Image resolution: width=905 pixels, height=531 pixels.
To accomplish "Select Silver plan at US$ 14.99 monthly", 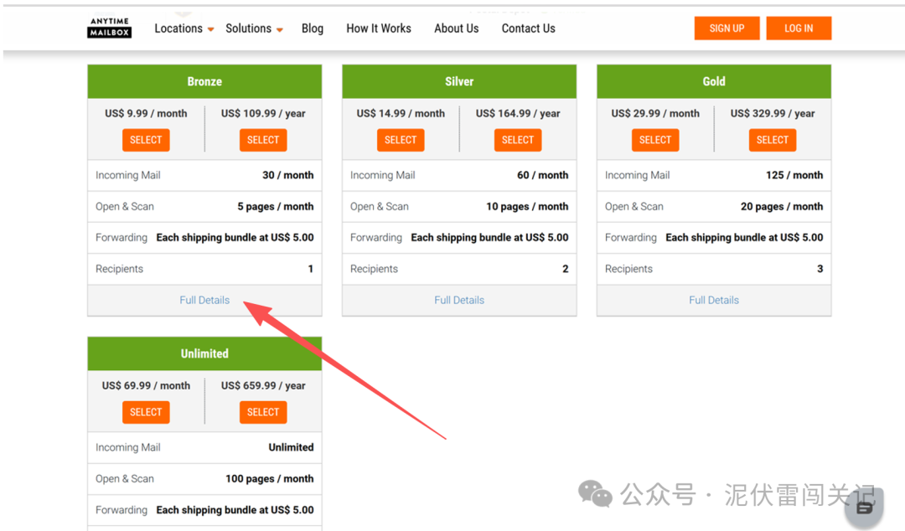I will click(x=401, y=140).
